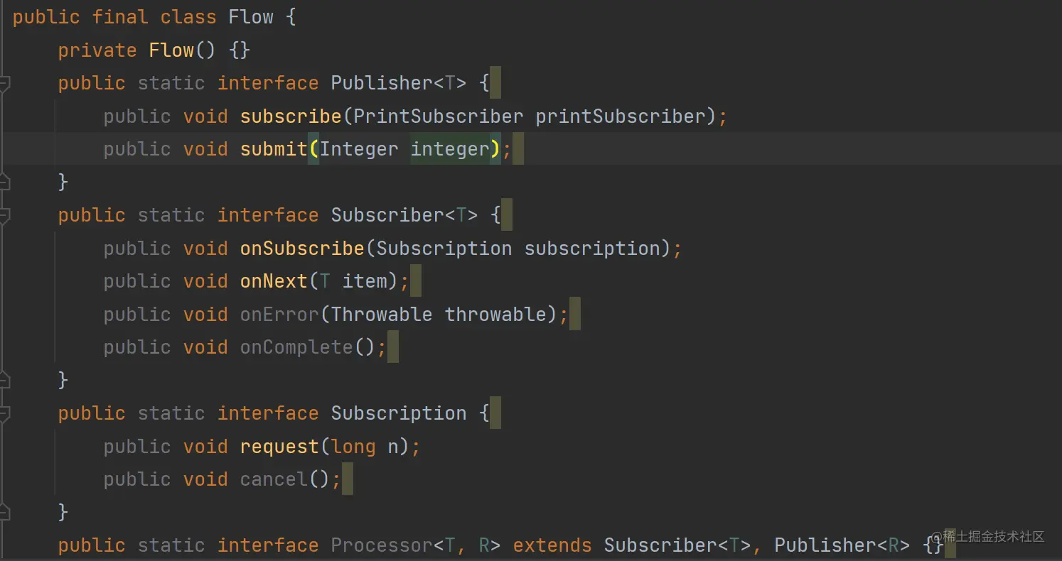Screen dimensions: 1062x561
Task: Click the 'onSubscribe' method name
Action: click(x=302, y=249)
